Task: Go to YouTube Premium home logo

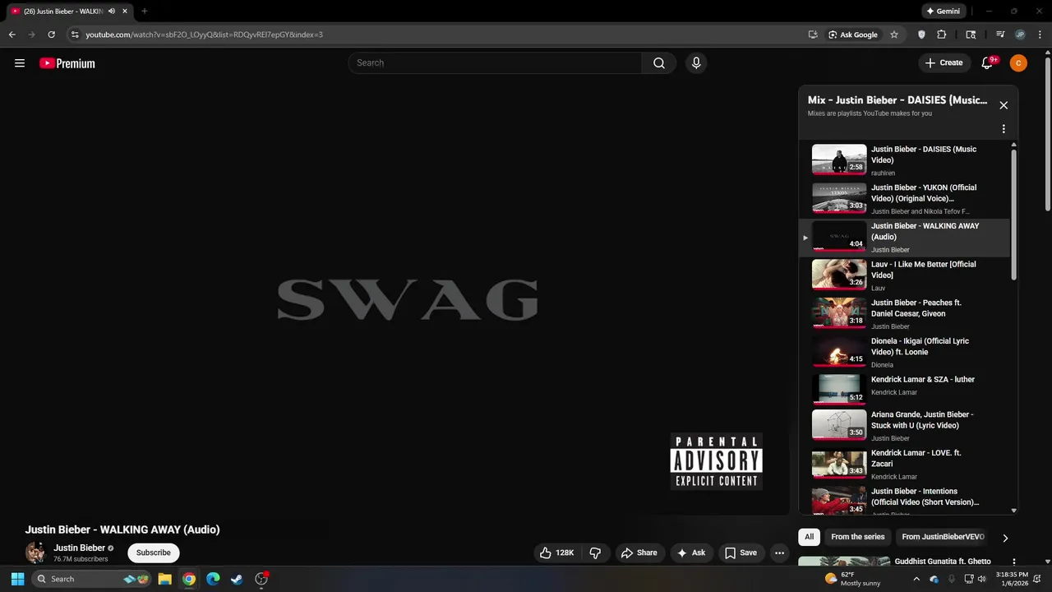Action: 67,63
